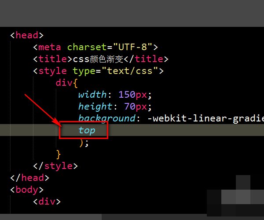Click the closing style tag
Screen dimensions: 264x220
[55, 166]
